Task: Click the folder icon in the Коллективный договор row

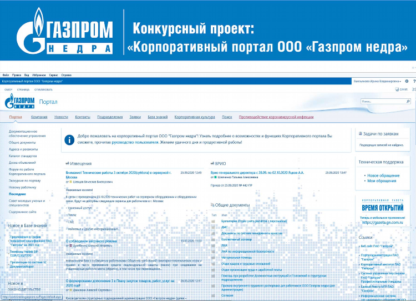Action: click(x=213, y=239)
